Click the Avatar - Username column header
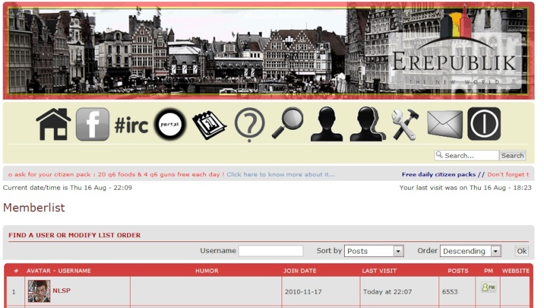Image resolution: width=544 pixels, height=308 pixels. (58, 271)
